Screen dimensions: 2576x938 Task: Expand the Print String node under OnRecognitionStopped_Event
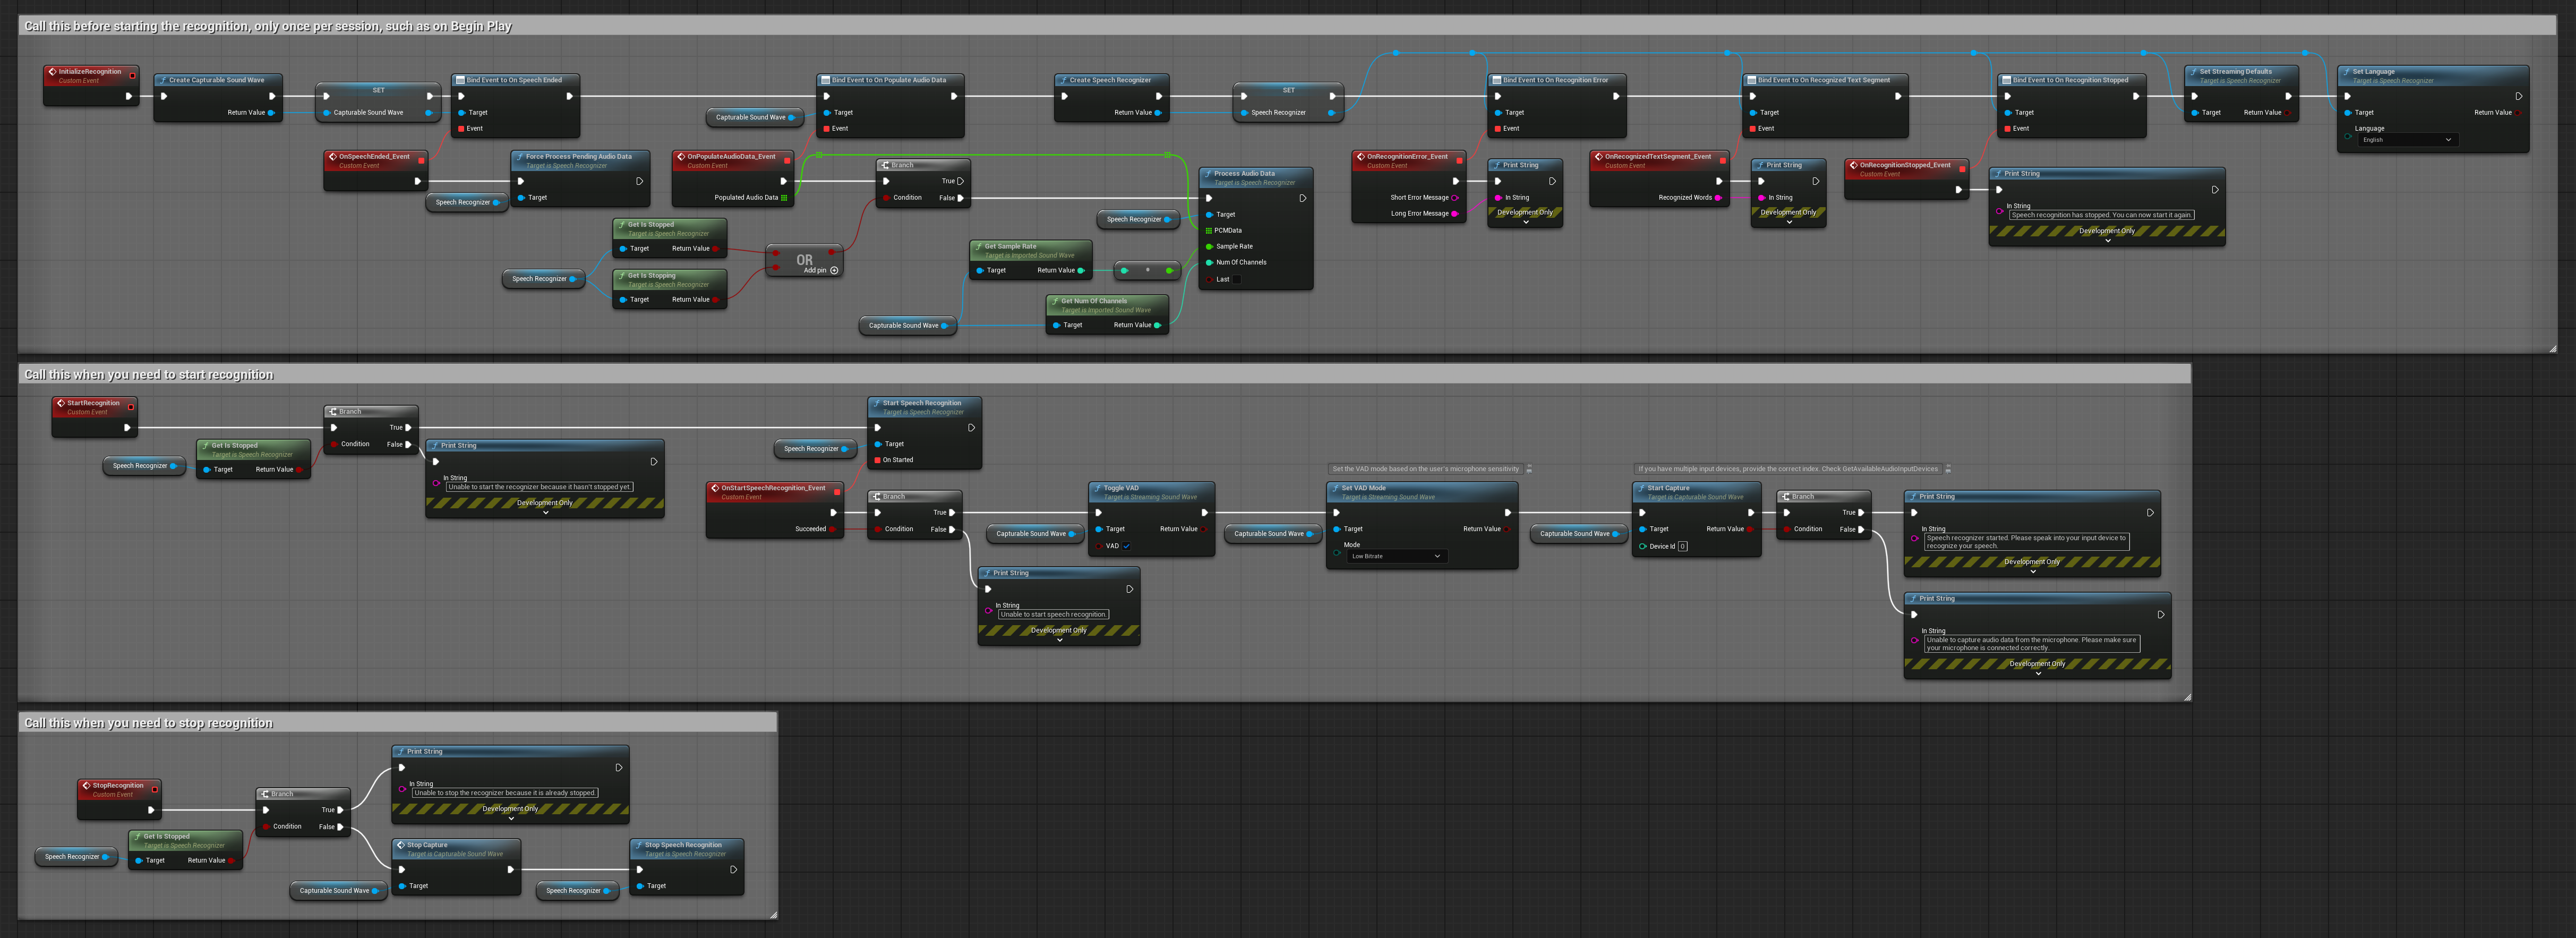2107,241
